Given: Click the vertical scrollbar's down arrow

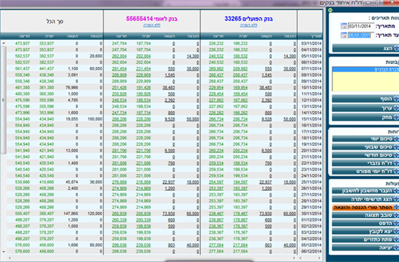Looking at the screenshot, I should pyautogui.click(x=3, y=251).
